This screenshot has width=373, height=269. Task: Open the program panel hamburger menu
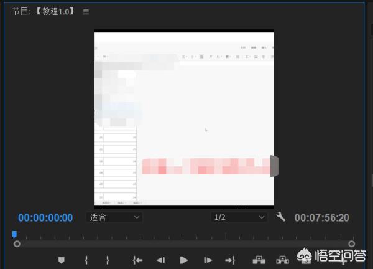[86, 12]
